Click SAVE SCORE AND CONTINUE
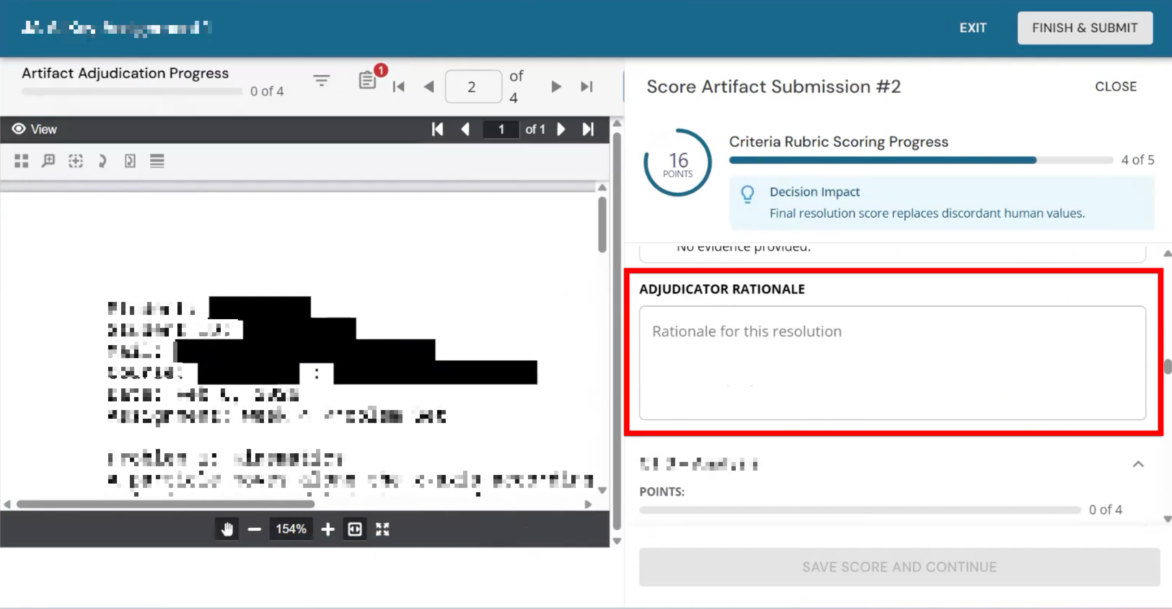The height and width of the screenshot is (609, 1172). (899, 567)
